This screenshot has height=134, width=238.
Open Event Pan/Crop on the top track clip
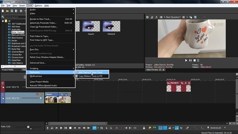tap(182, 83)
